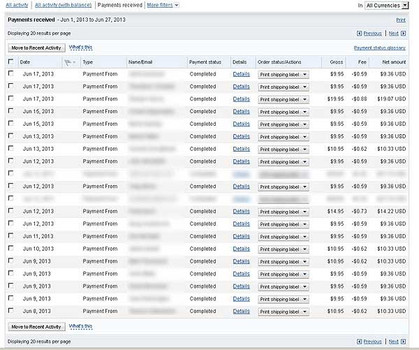
Task: Switch to All activity (with balance) tab
Action: (64, 5)
